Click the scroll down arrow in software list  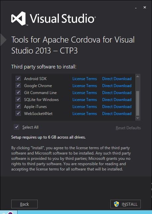(137, 118)
